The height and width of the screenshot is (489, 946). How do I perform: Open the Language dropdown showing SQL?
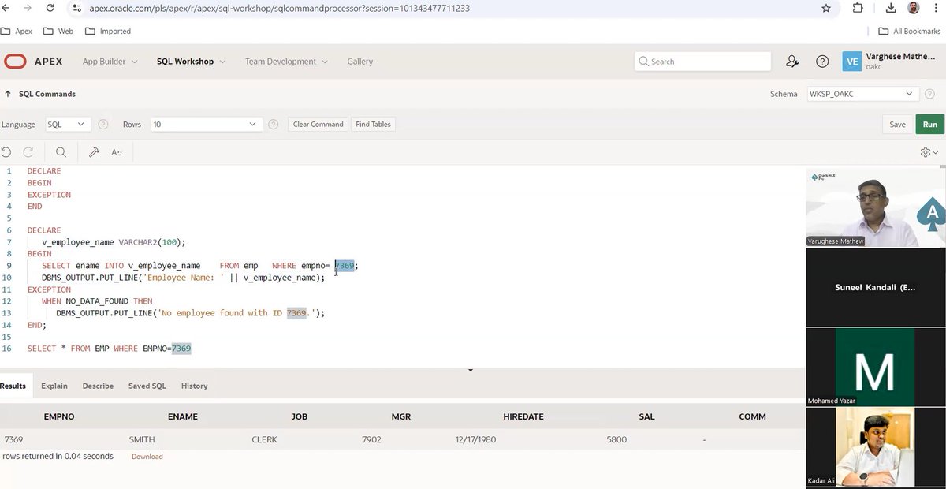click(x=68, y=124)
